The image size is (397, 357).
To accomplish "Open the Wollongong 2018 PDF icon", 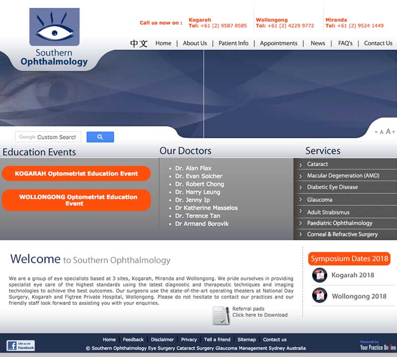I will click(x=320, y=295).
